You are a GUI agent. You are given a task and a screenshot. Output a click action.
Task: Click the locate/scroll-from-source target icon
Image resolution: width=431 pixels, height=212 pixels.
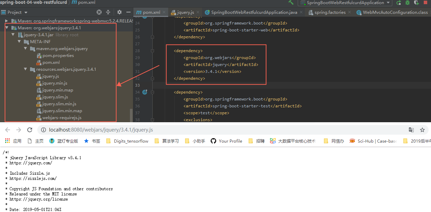99,12
